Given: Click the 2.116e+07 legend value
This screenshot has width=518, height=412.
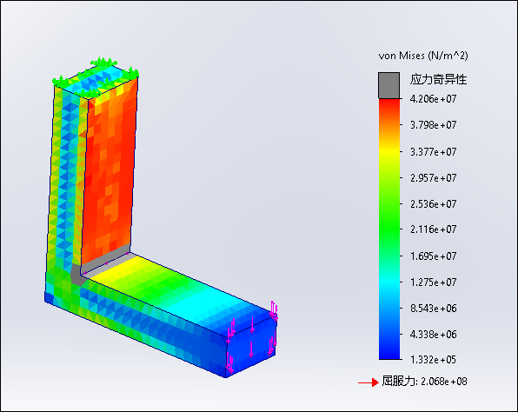Looking at the screenshot, I should [x=433, y=229].
